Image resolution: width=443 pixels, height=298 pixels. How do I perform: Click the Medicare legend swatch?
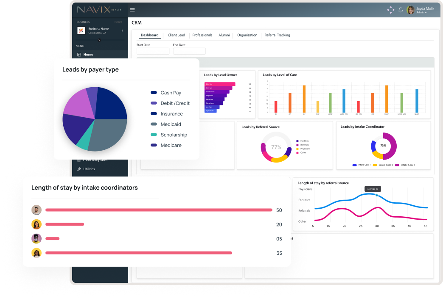(154, 145)
